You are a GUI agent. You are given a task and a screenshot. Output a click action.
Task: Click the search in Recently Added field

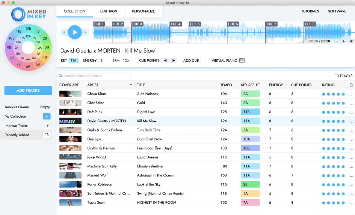pyautogui.click(x=94, y=76)
